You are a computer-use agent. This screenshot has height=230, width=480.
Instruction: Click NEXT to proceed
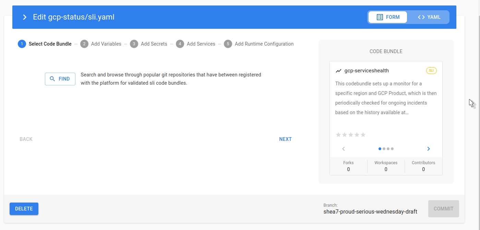285,139
